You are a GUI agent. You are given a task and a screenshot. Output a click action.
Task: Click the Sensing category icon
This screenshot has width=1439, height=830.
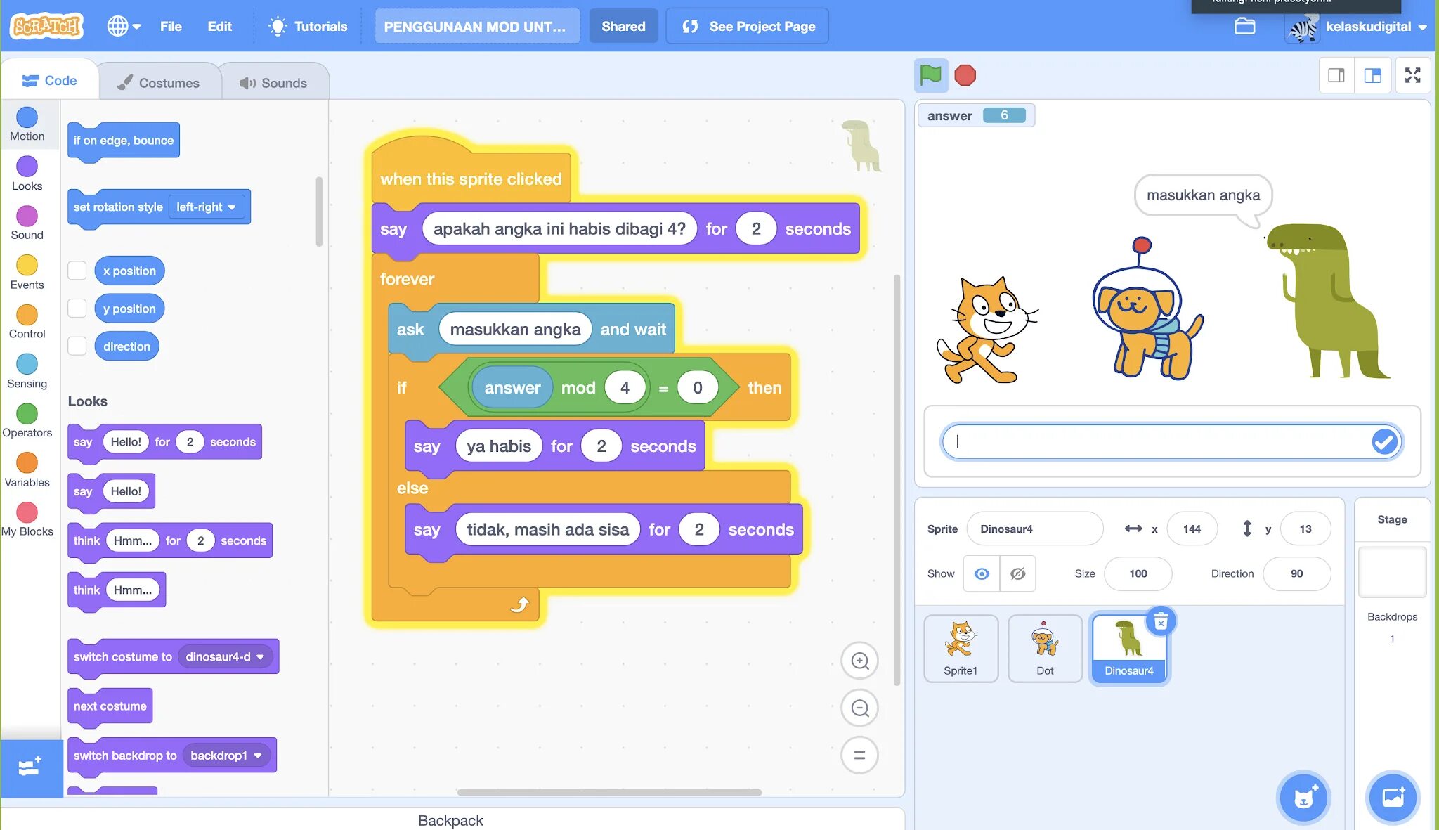pos(27,365)
